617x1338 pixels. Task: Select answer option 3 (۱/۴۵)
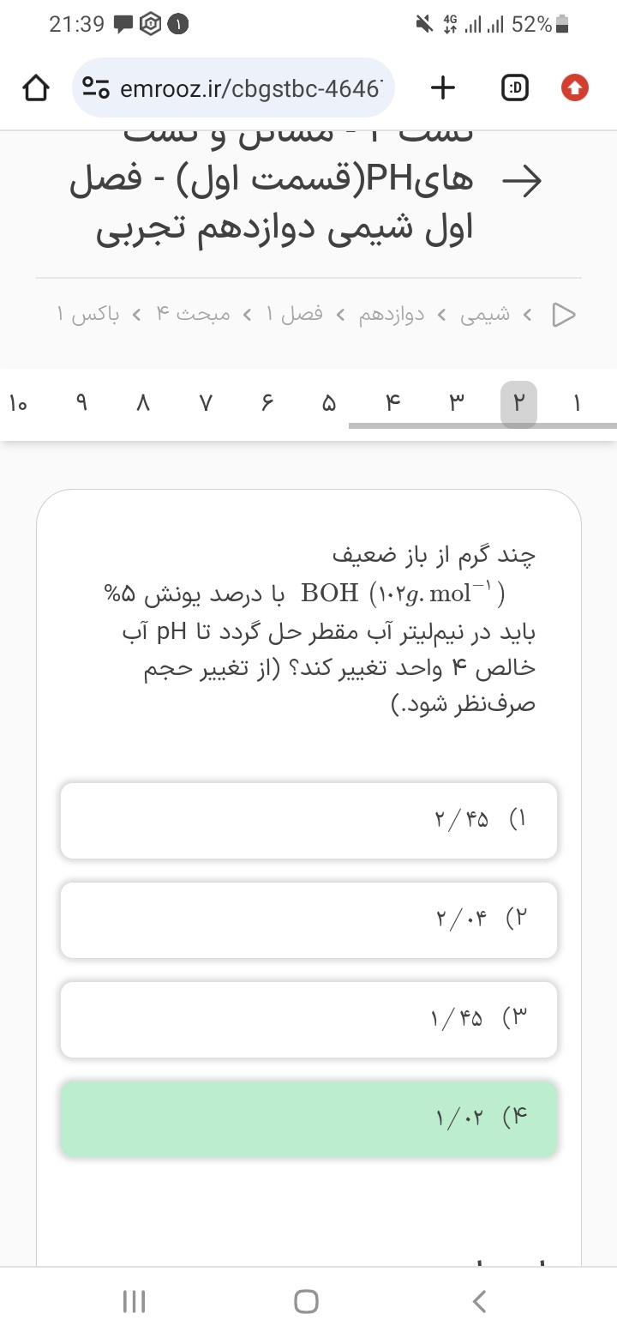coord(308,1019)
